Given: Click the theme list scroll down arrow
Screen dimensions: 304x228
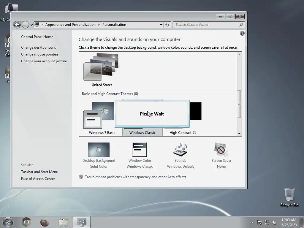Looking at the screenshot, I should tap(239, 134).
